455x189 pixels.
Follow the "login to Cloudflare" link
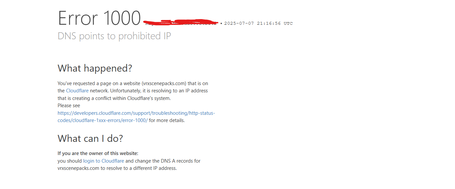[104, 161]
